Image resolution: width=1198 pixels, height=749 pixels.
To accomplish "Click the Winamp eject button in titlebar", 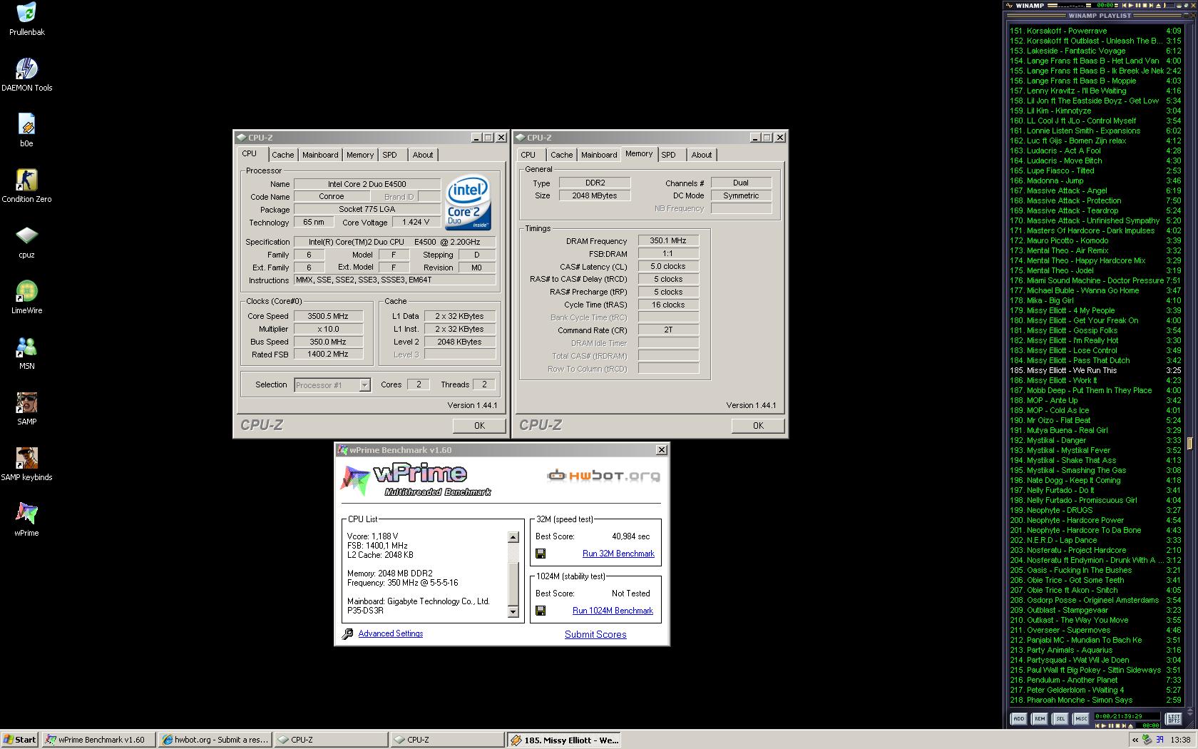I will tap(1158, 5).
